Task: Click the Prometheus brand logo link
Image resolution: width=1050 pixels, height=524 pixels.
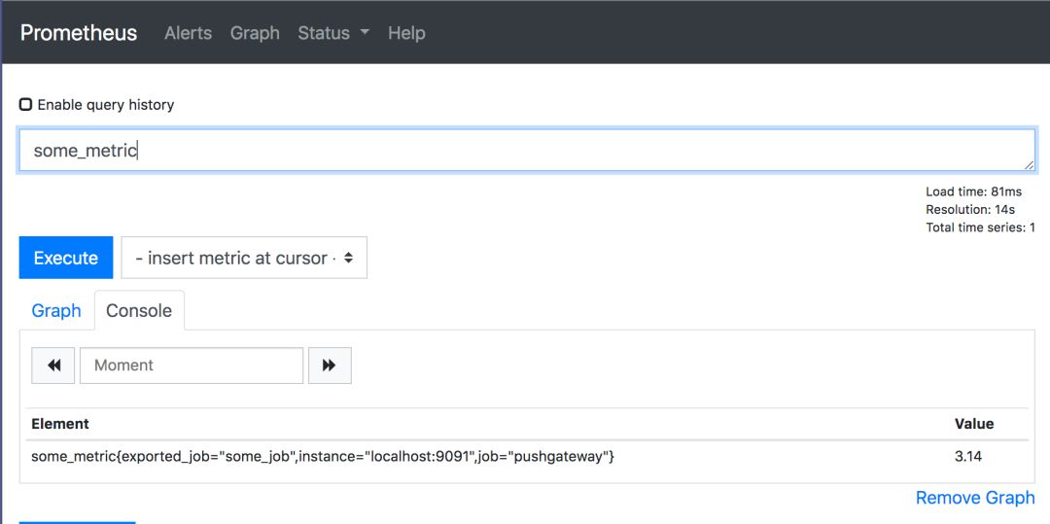Action: pos(79,33)
